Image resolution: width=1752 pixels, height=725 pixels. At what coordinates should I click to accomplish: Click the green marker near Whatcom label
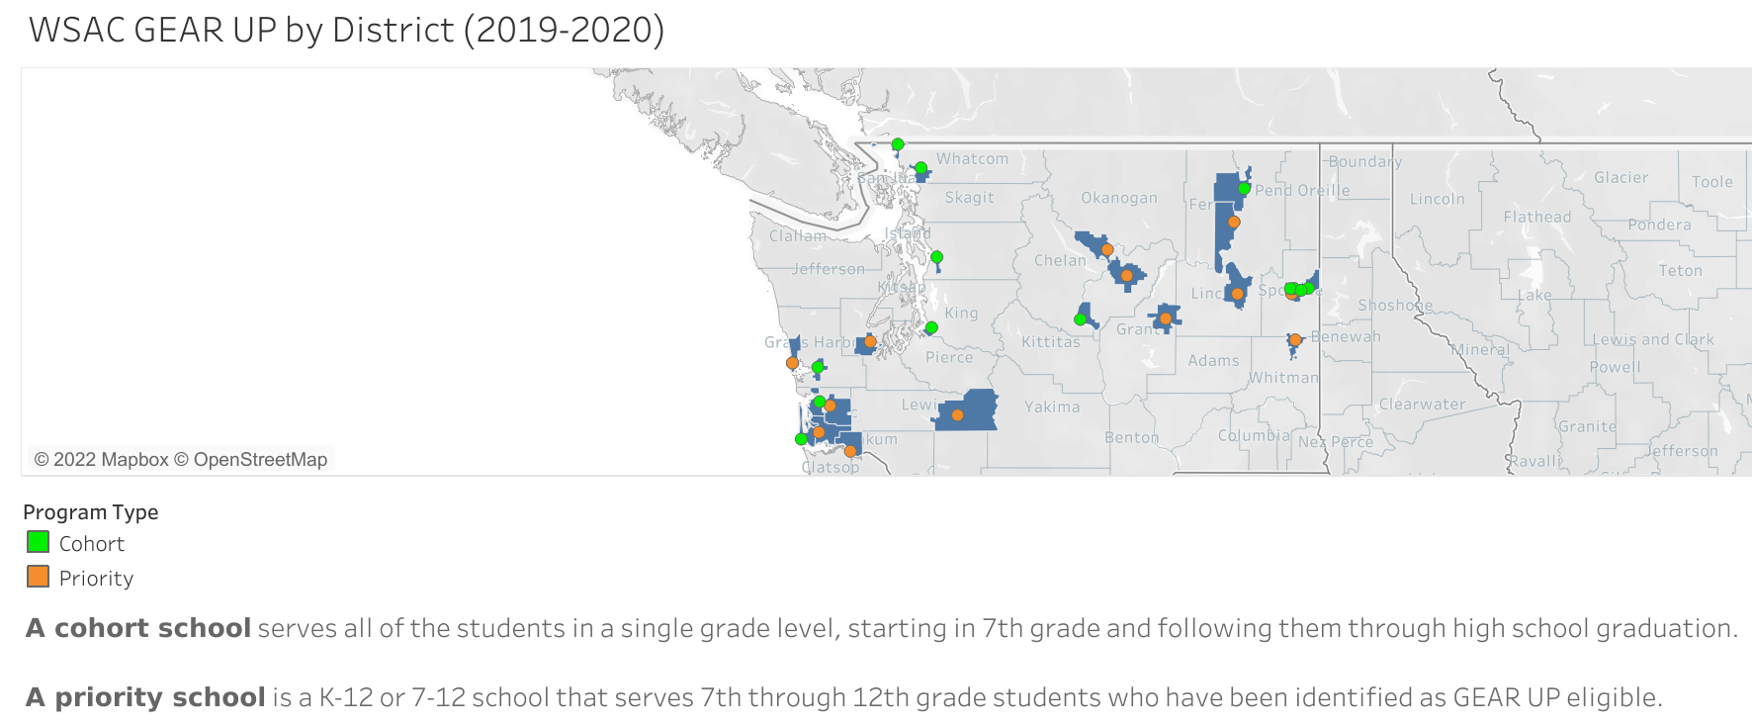point(920,168)
